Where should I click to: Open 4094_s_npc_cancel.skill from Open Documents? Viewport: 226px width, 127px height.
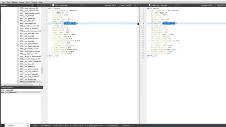(x=9, y=92)
